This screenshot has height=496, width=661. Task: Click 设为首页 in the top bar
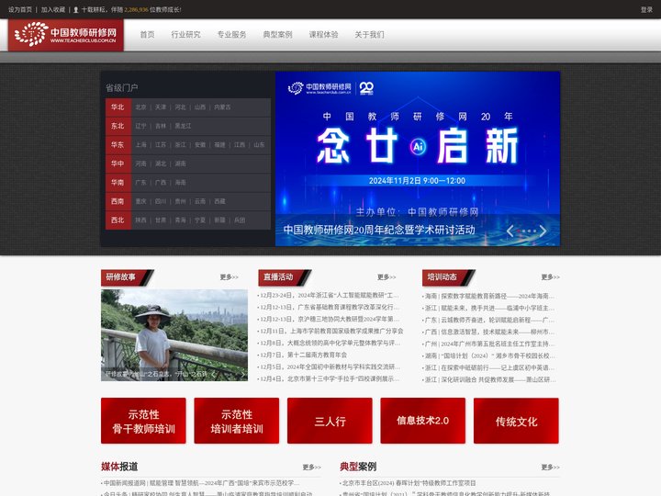(20, 10)
